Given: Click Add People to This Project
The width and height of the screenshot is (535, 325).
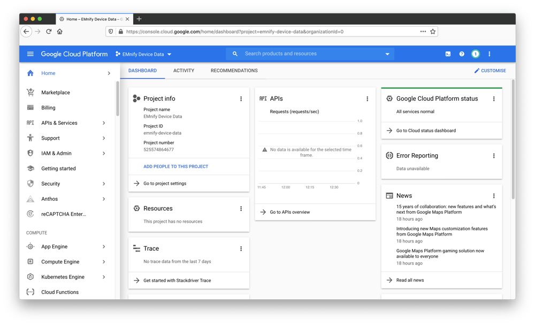Looking at the screenshot, I should click(x=175, y=167).
